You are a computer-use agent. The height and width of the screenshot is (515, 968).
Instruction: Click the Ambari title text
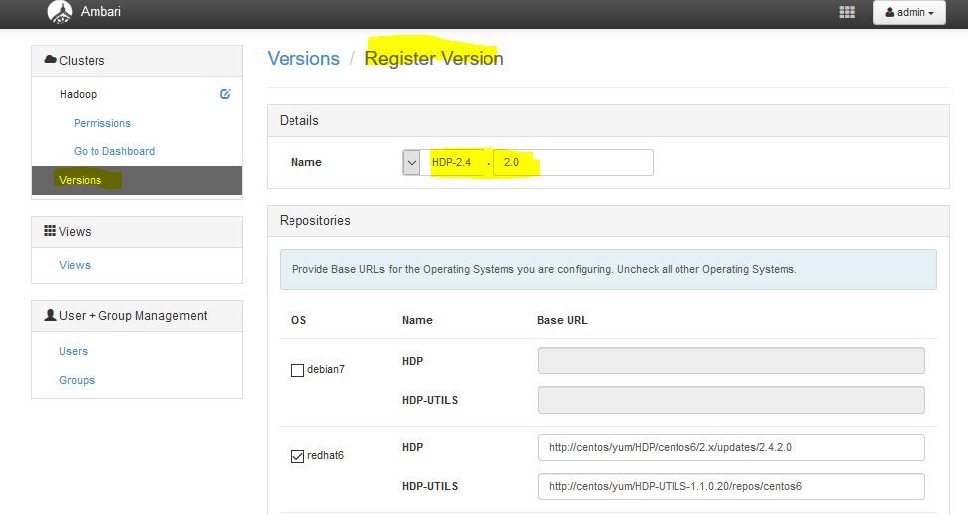point(100,11)
